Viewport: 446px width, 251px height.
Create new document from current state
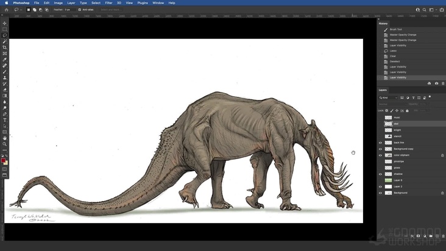pos(429,83)
